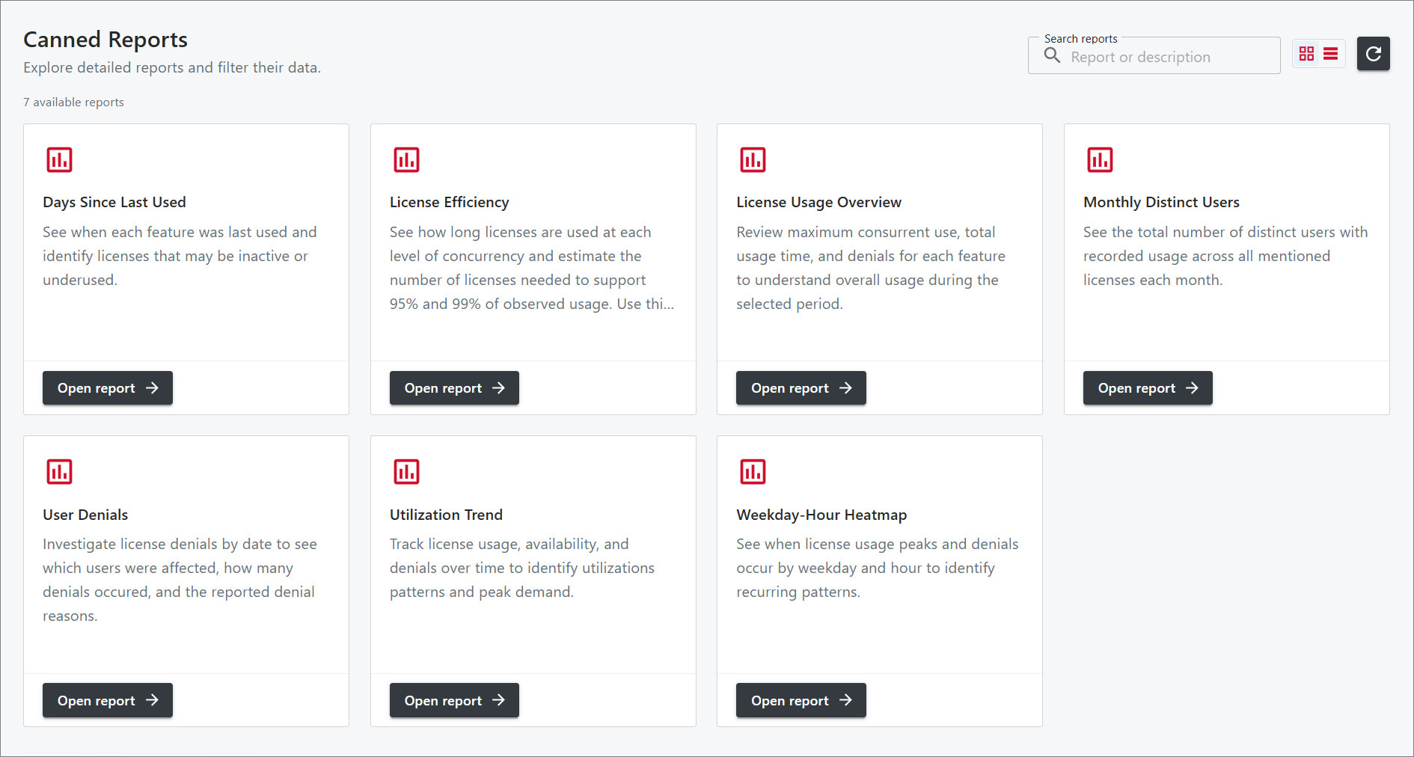Click the Days Since Last Used description
This screenshot has width=1414, height=757.
pos(180,256)
